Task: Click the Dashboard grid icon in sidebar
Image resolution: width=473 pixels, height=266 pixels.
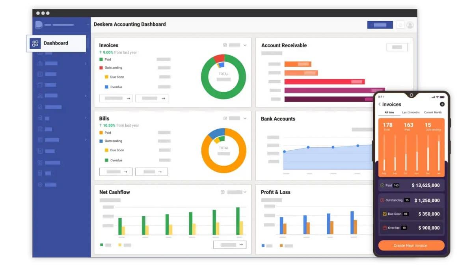Action: tap(35, 43)
